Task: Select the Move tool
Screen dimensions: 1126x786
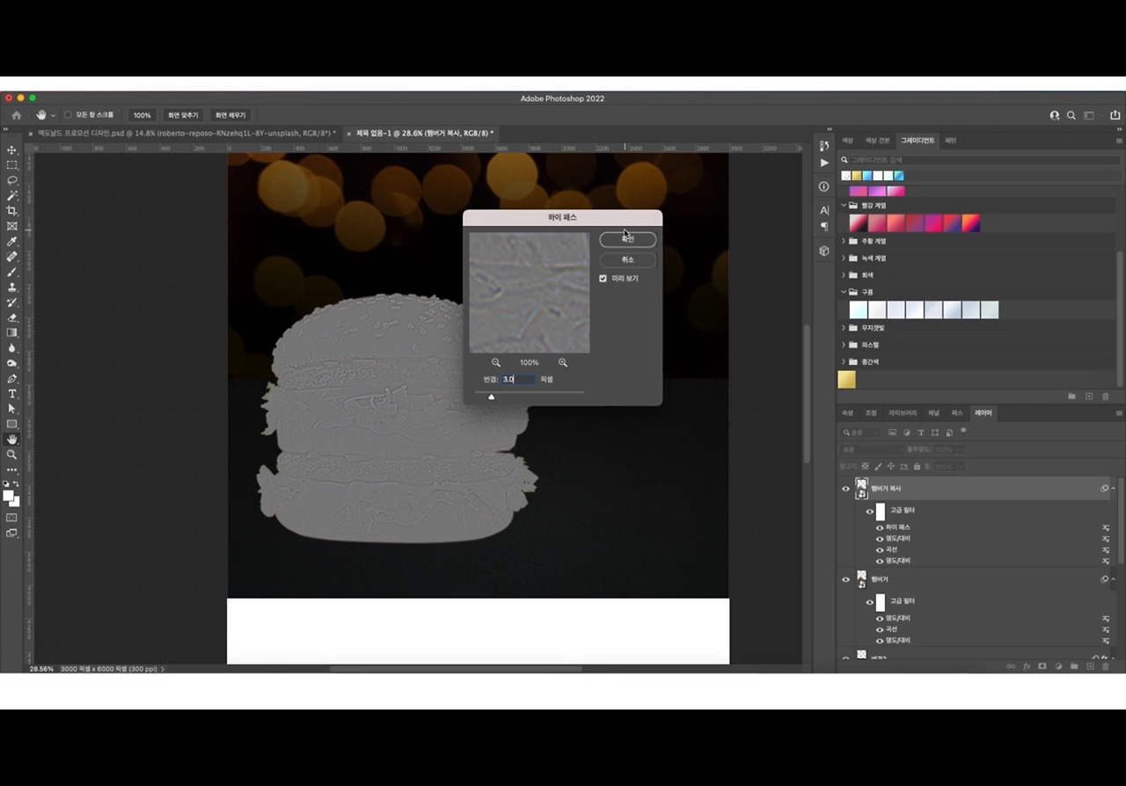Action: pos(12,150)
